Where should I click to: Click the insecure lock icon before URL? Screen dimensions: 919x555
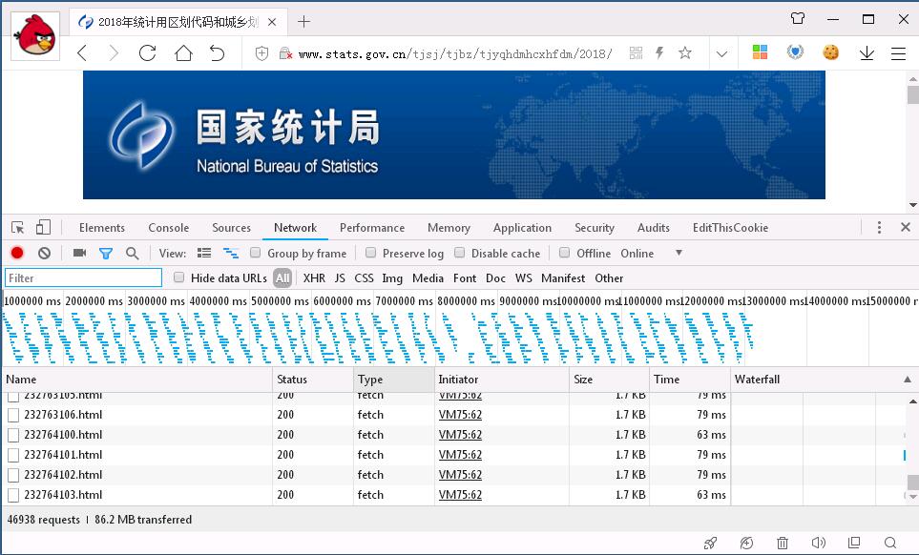tap(285, 53)
